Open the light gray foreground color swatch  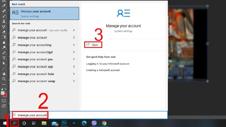tap(2, 93)
